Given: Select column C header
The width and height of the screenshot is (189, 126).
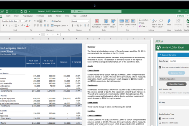Looking at the screenshot, I should [33, 39].
